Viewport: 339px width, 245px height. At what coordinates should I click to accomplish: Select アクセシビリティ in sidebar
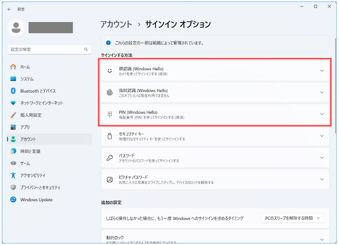tap(50, 175)
